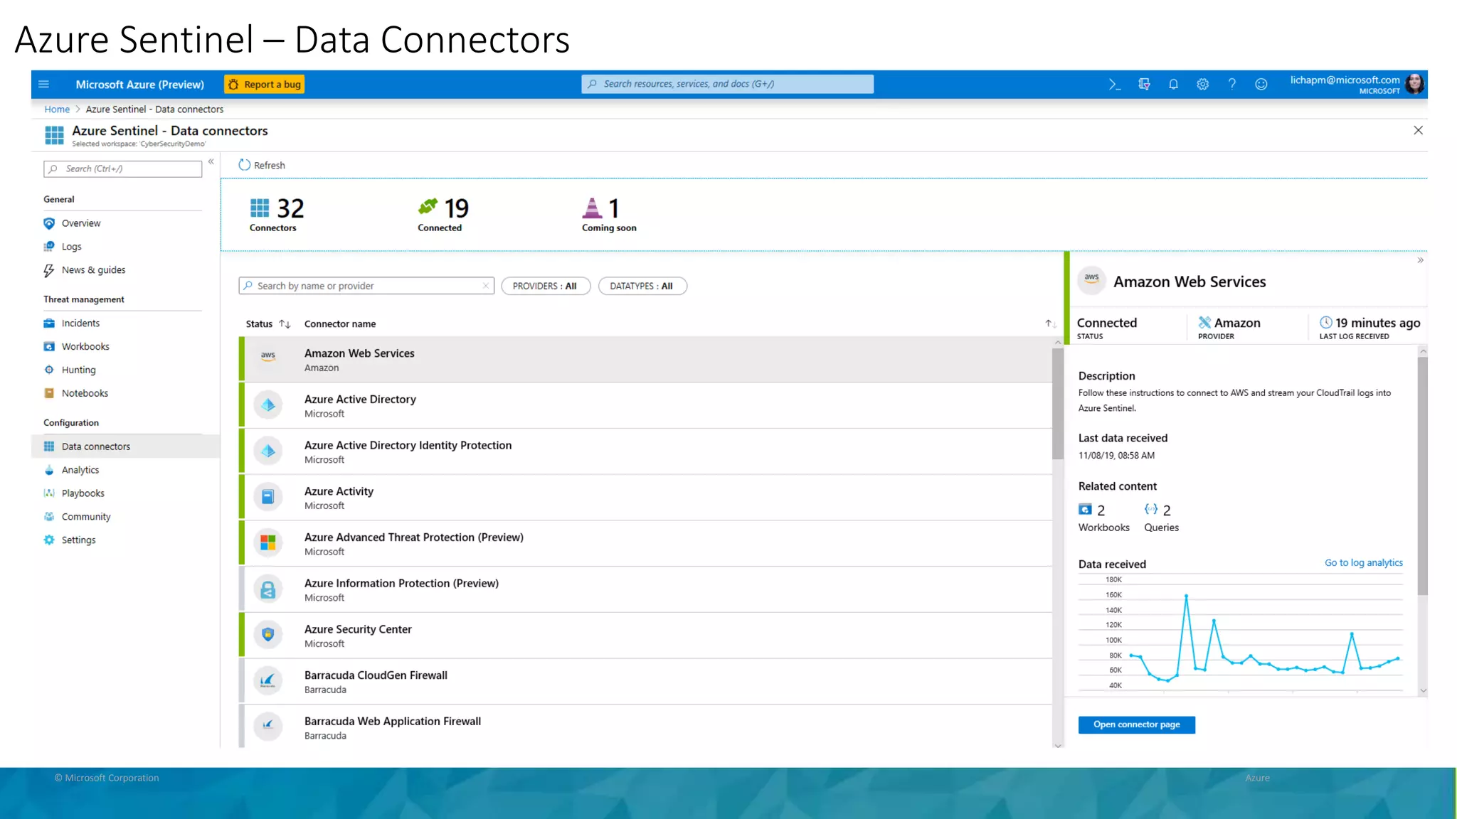Open Cloud Shell terminal icon
This screenshot has height=819, width=1457.
[1114, 85]
